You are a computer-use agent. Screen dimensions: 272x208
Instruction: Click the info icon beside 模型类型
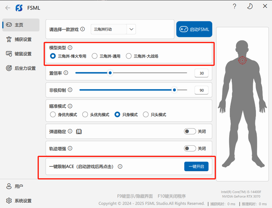pyautogui.click(x=70, y=48)
